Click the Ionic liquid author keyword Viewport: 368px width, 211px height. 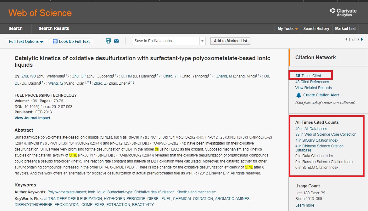pos(97,192)
